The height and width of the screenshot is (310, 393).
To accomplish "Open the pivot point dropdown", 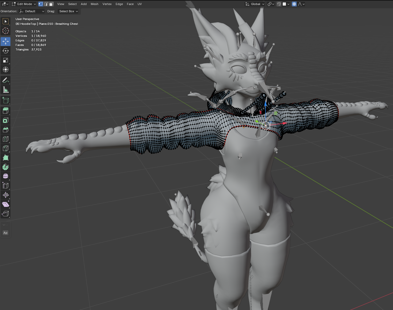I will coord(271,4).
